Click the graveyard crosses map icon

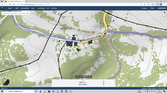69,51
